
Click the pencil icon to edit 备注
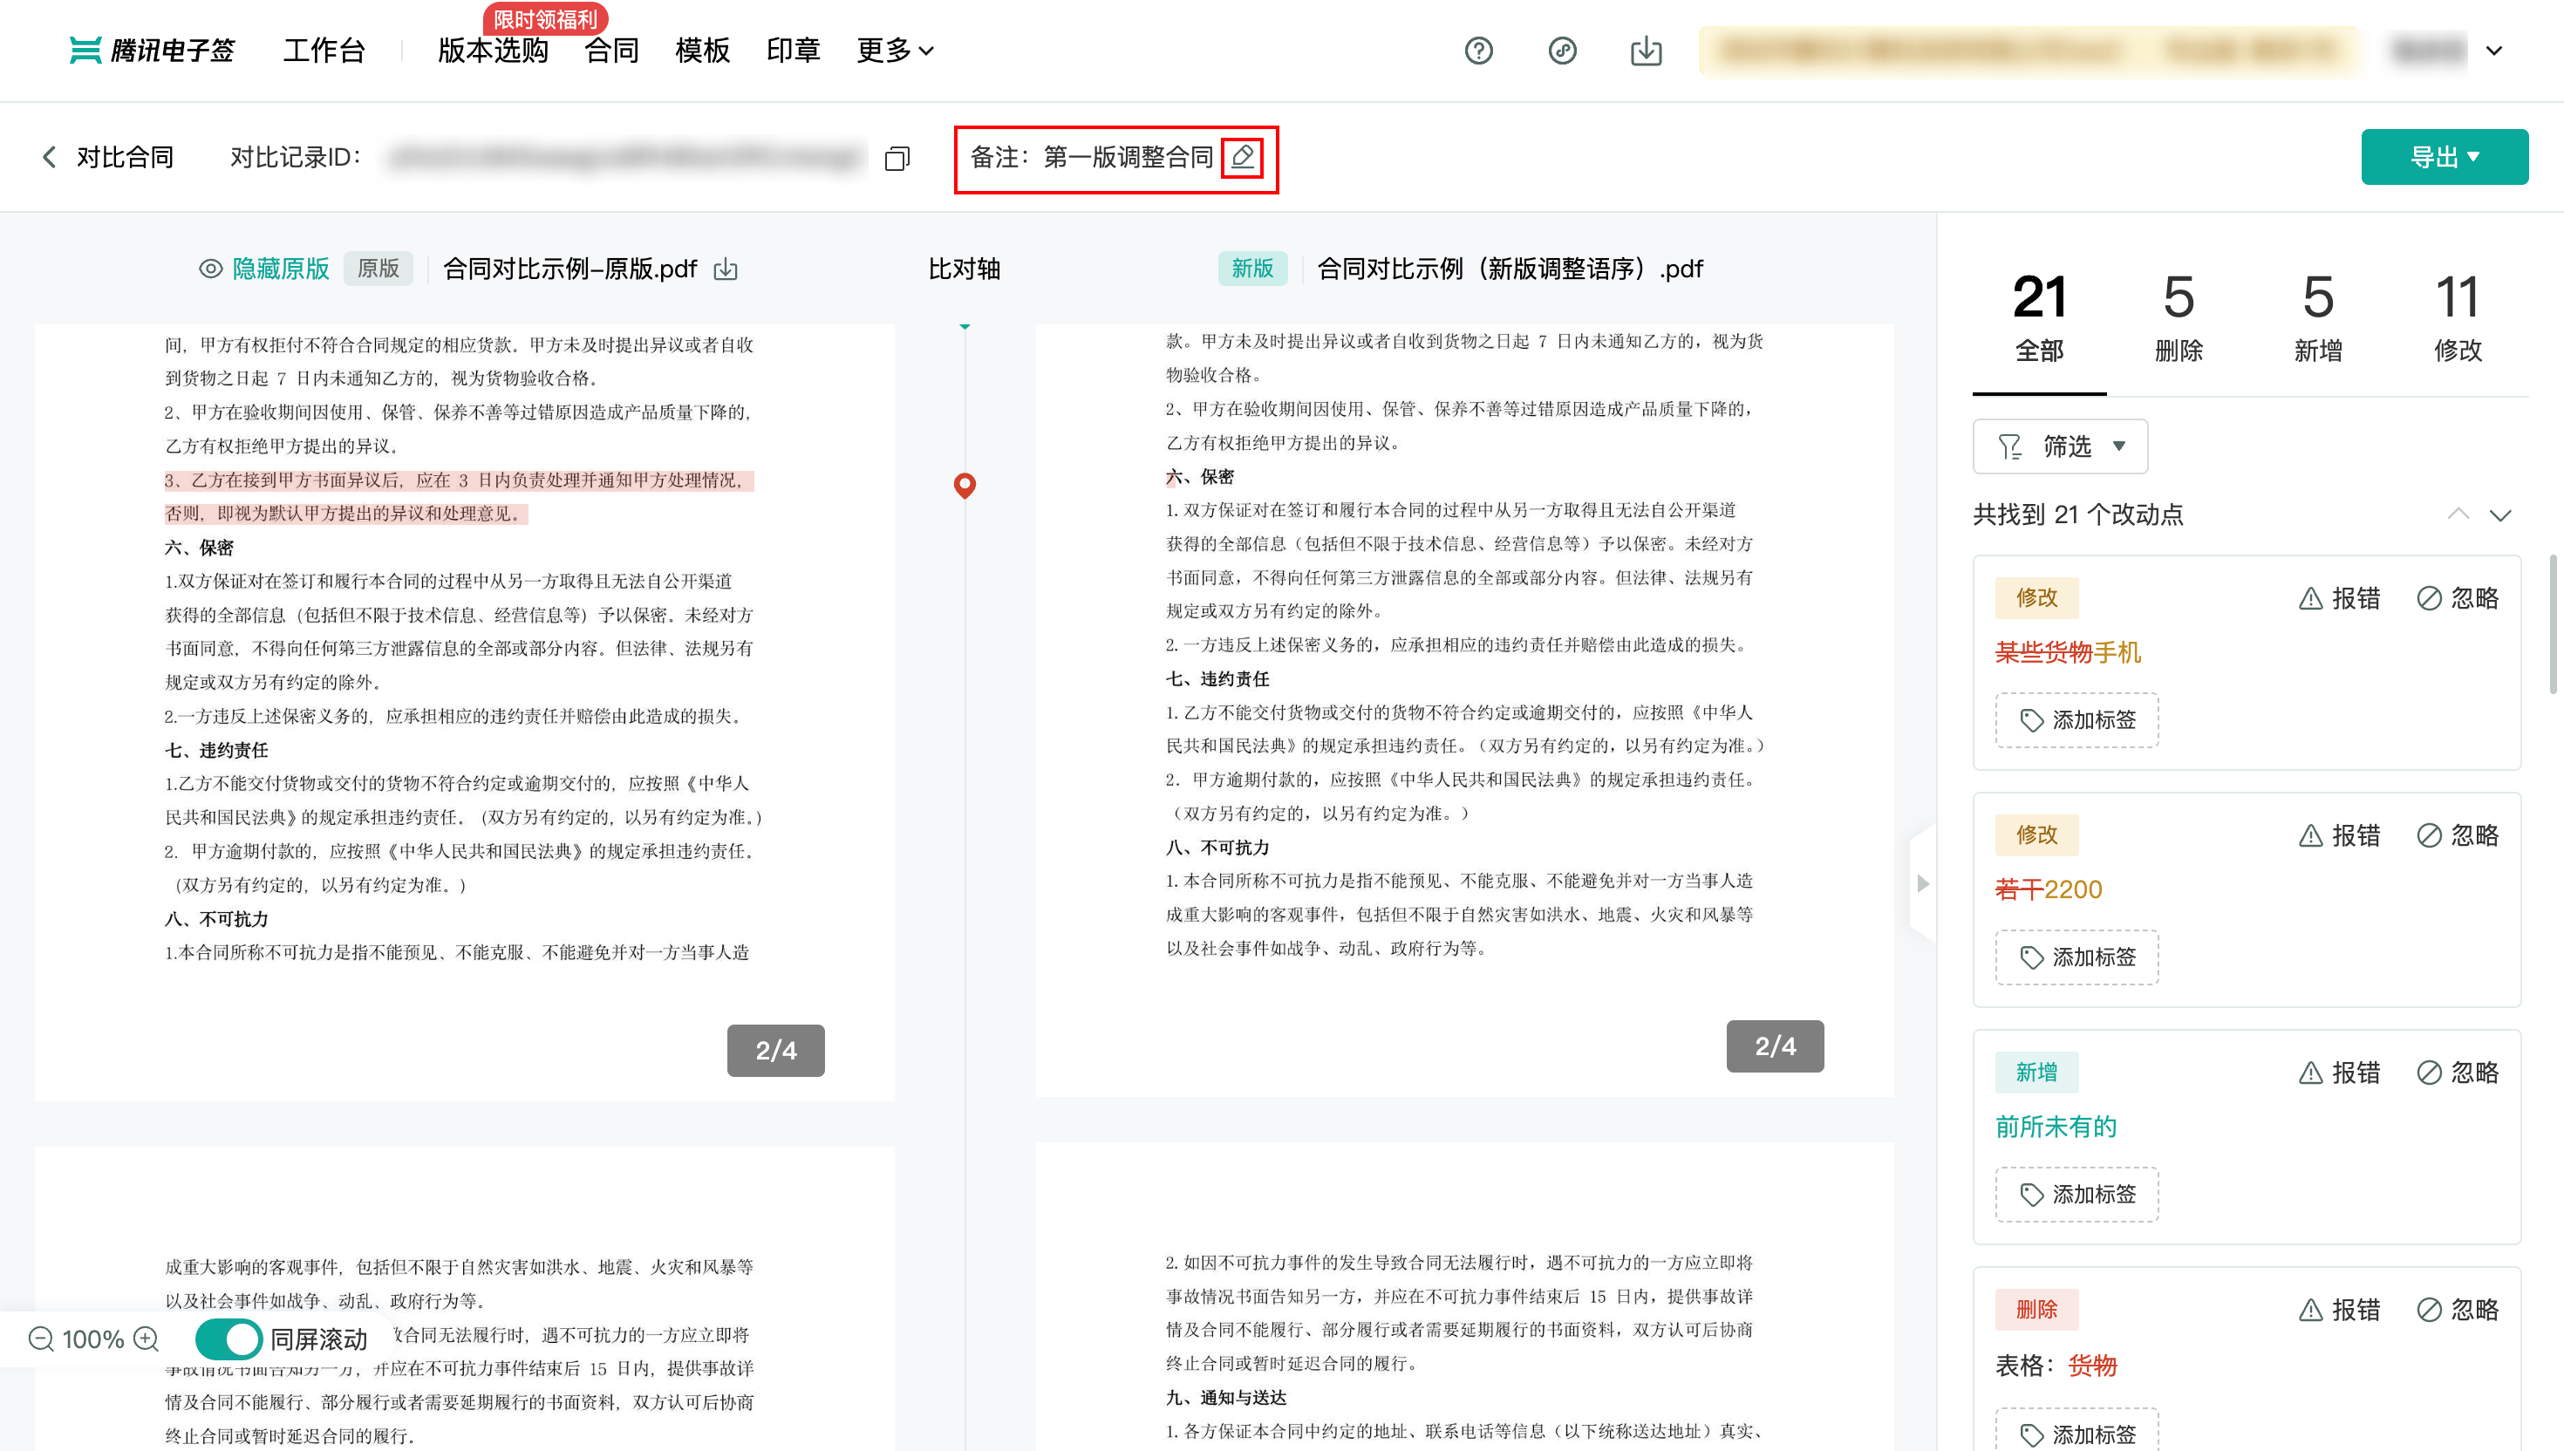tap(1242, 156)
